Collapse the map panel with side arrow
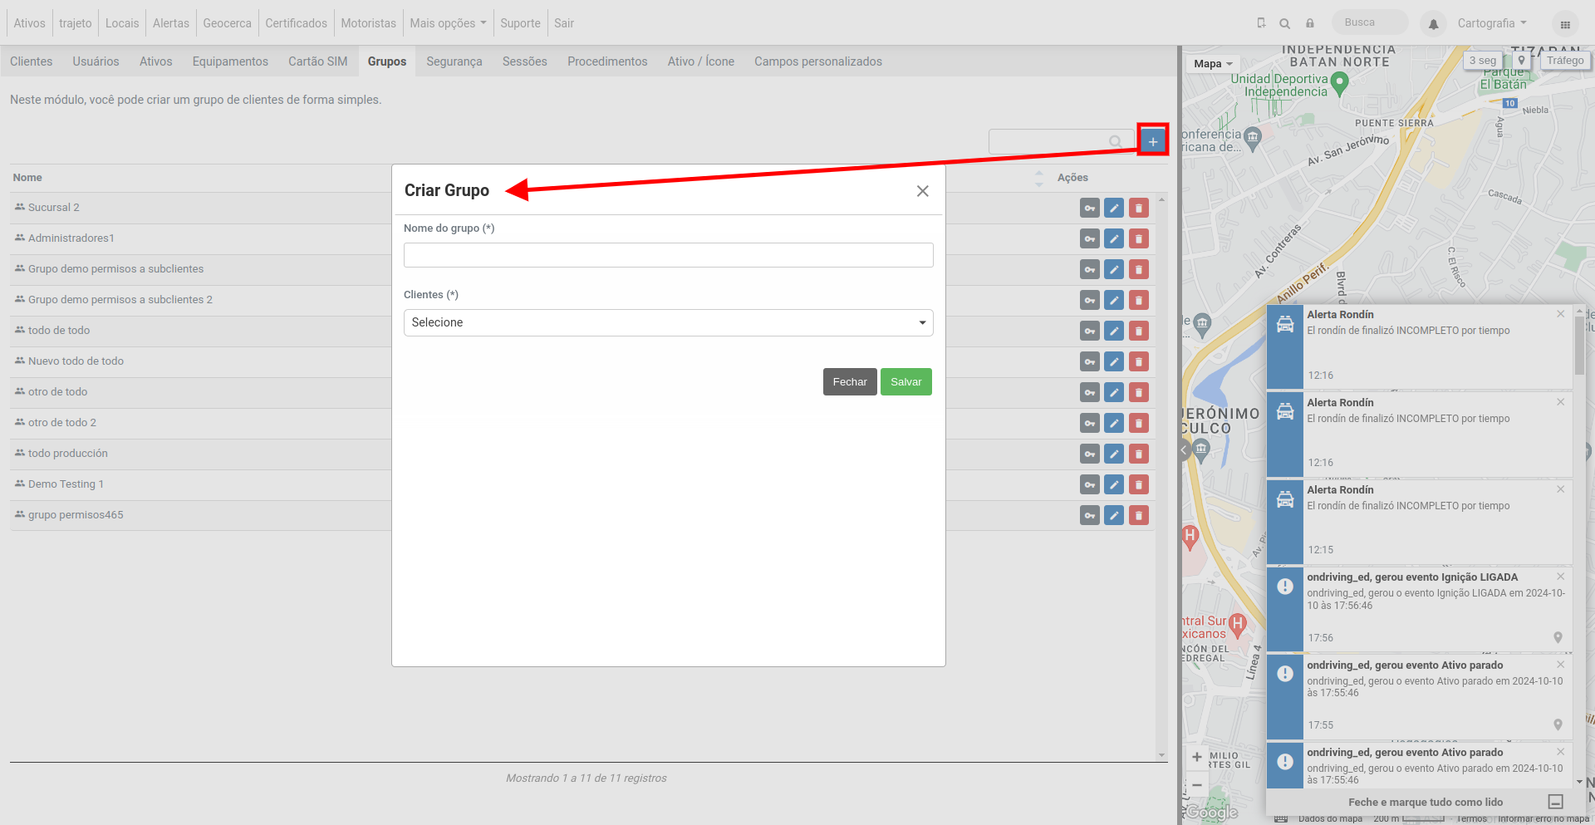 1185,450
